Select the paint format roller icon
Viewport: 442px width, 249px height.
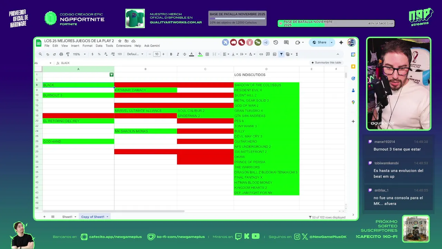[x=68, y=54]
